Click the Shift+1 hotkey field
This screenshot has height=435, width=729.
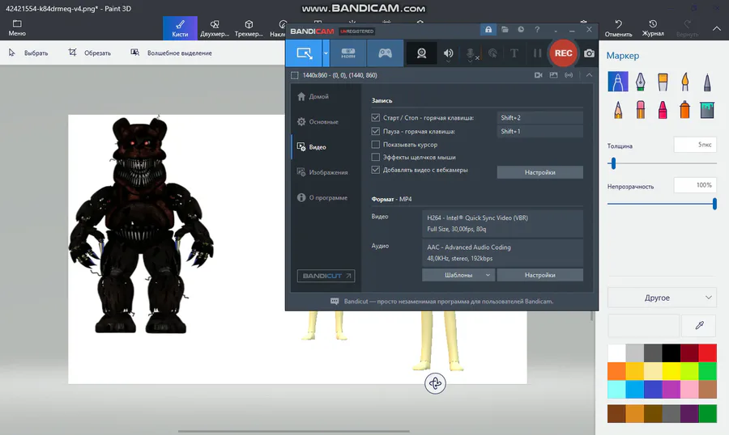539,131
